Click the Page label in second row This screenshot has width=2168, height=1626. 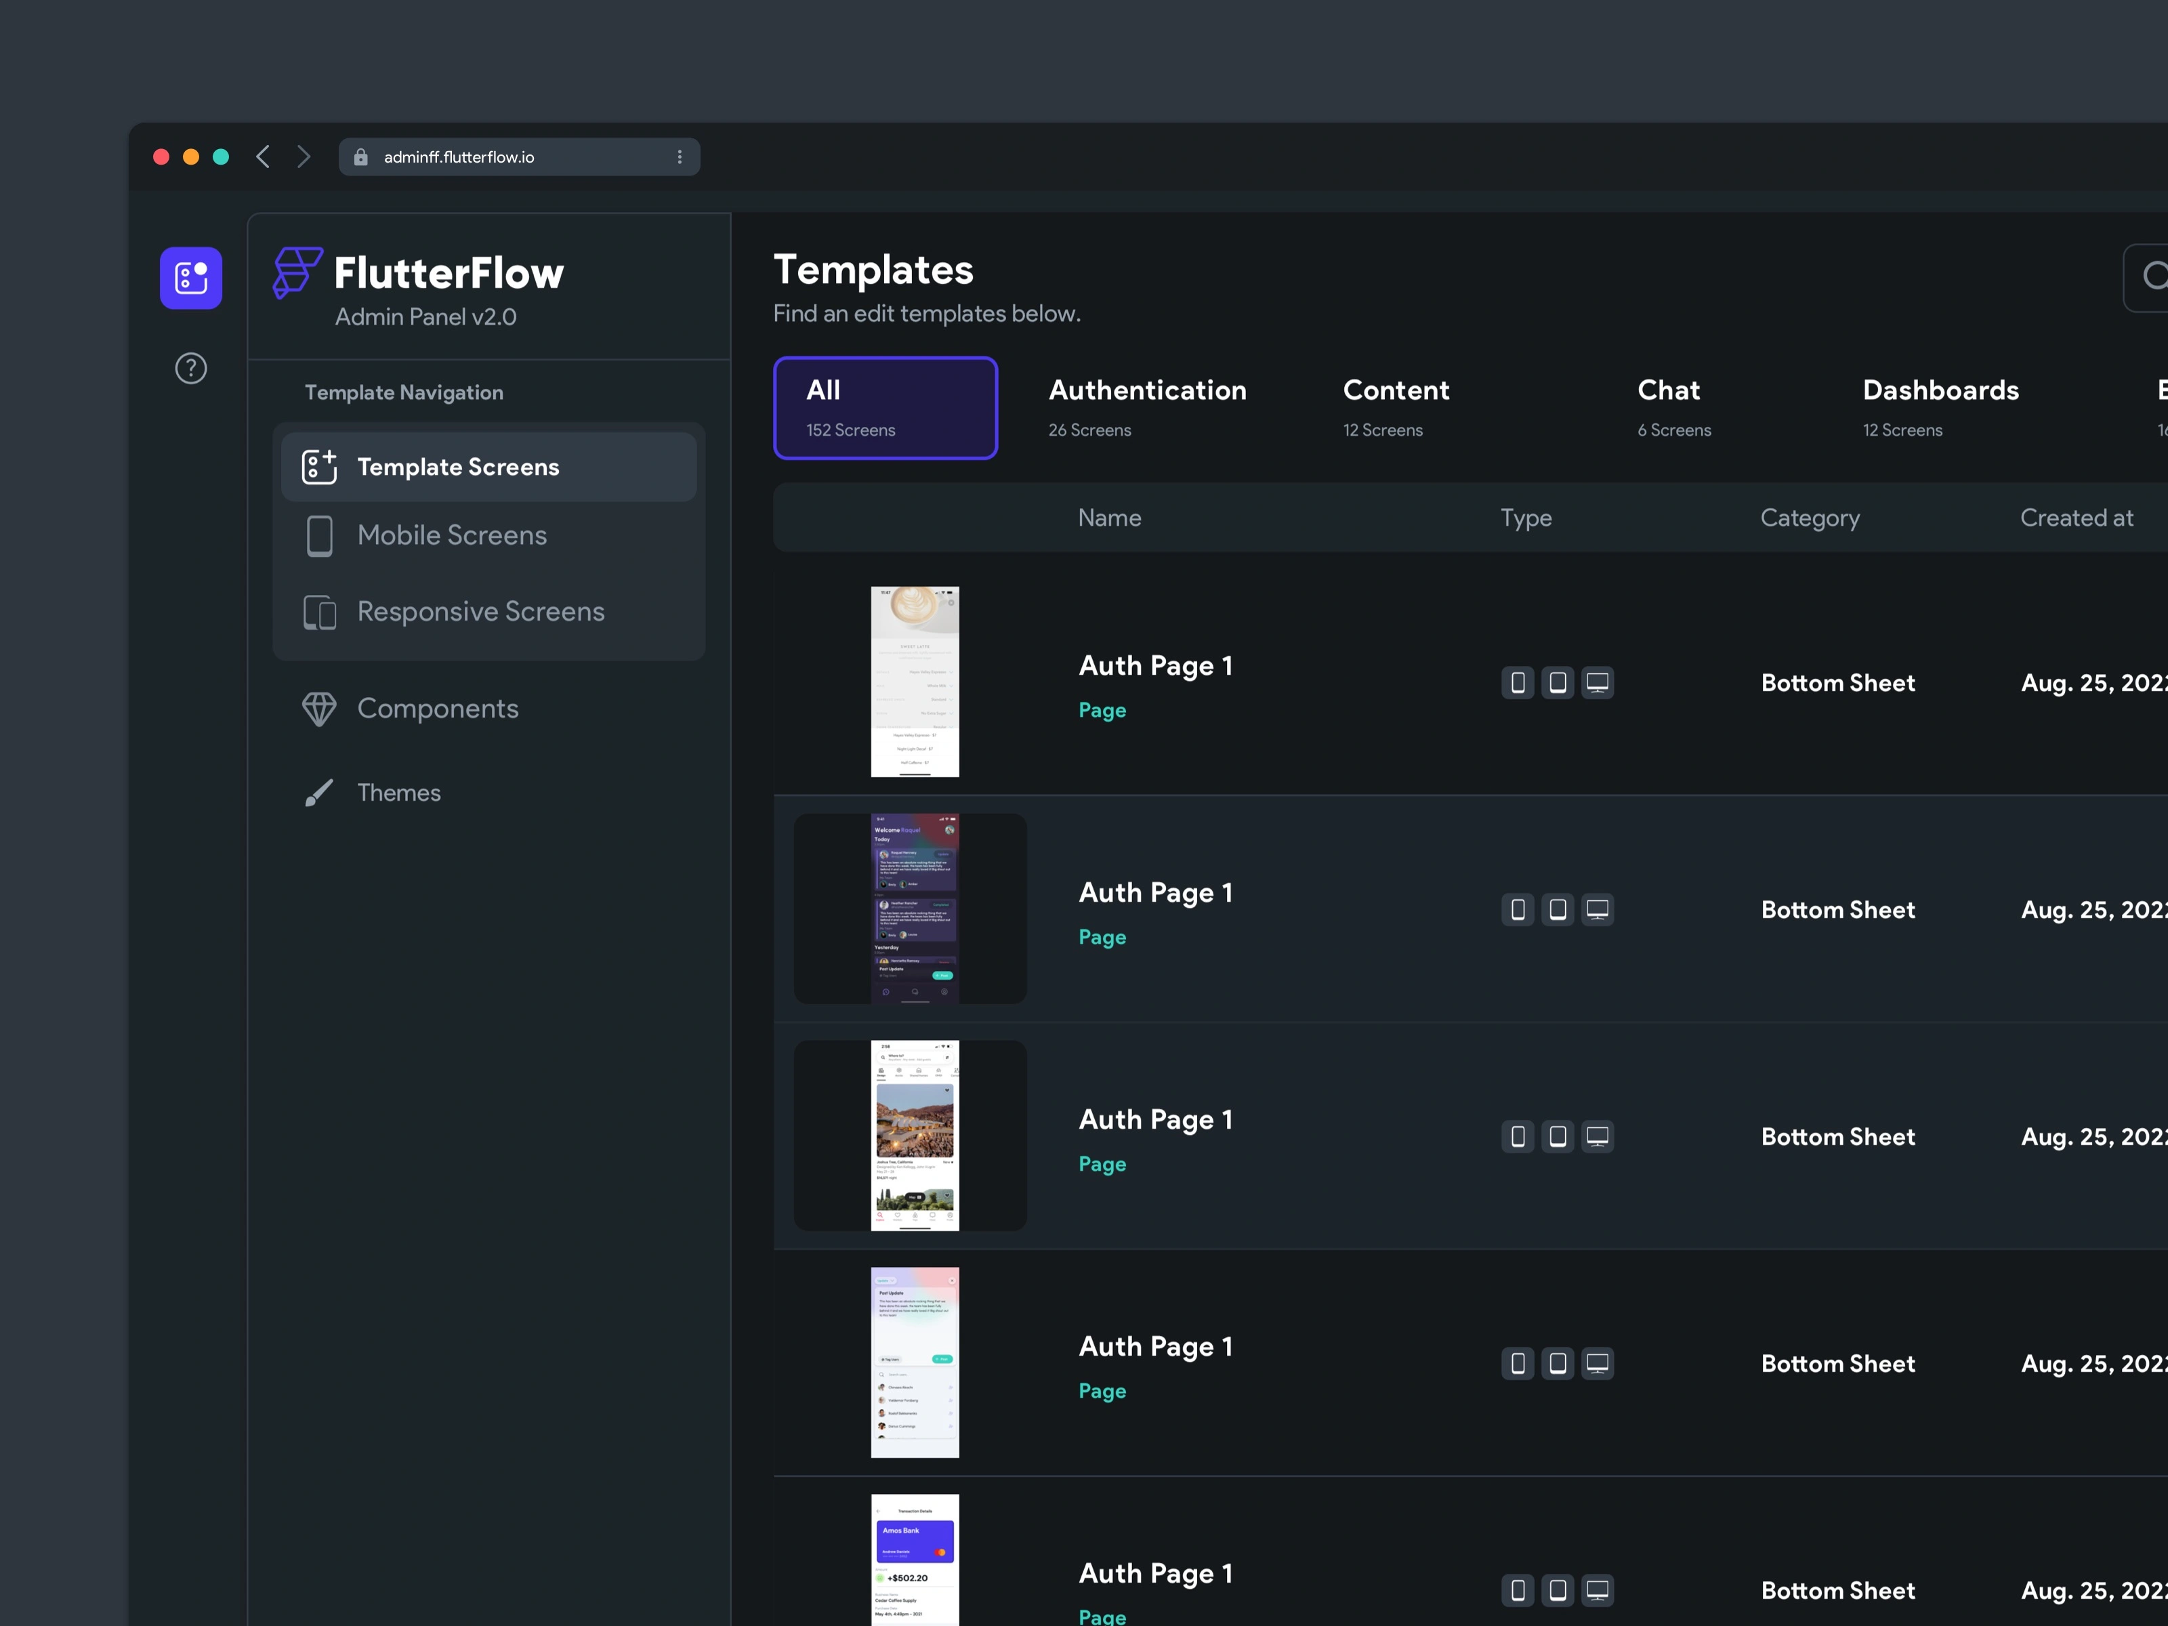(x=1102, y=938)
